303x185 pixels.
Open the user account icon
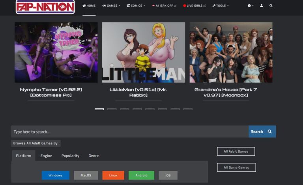click(262, 6)
